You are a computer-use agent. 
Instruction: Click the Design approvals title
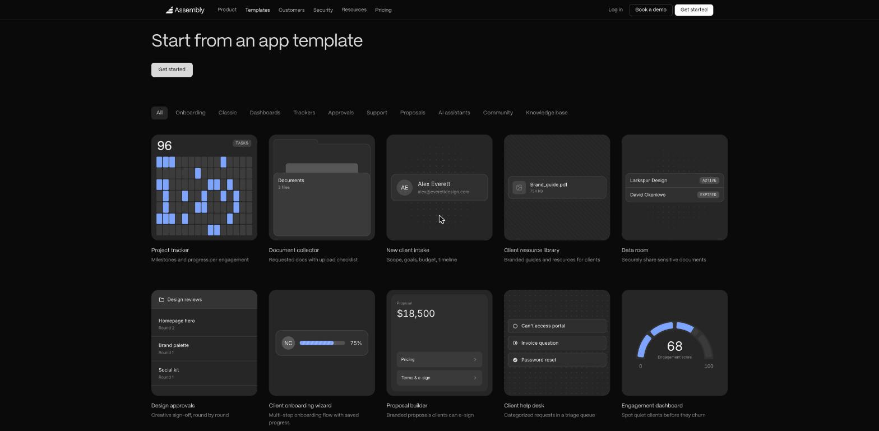[173, 406]
